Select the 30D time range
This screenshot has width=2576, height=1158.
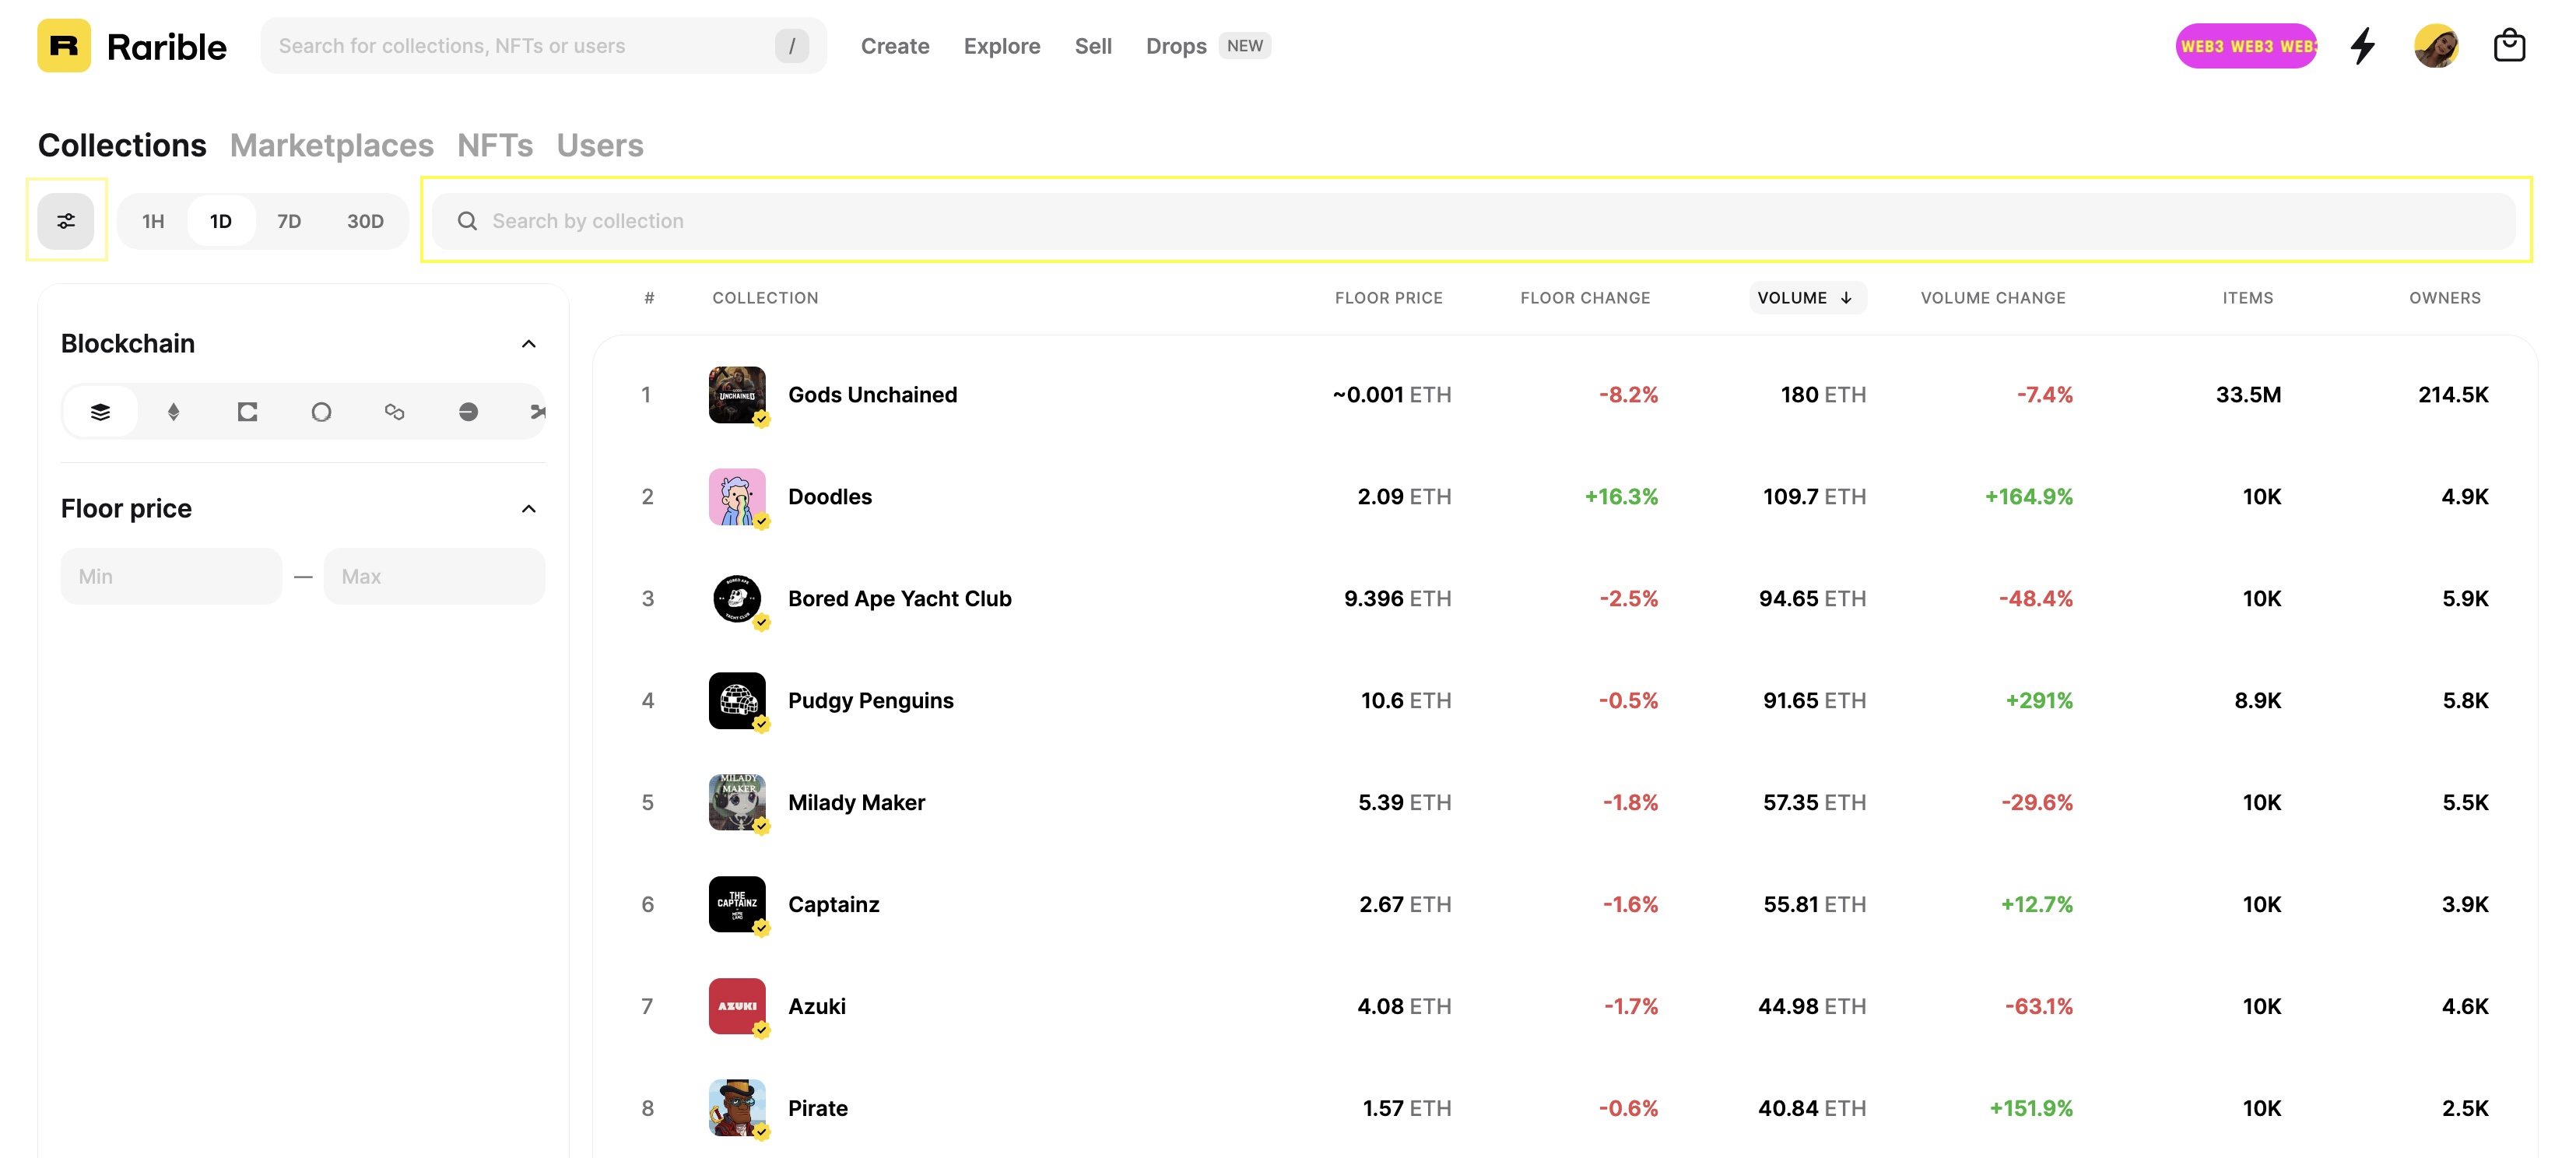pyautogui.click(x=365, y=221)
